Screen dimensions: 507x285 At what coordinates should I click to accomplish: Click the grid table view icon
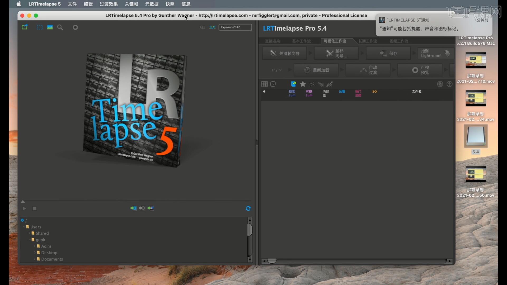264,84
